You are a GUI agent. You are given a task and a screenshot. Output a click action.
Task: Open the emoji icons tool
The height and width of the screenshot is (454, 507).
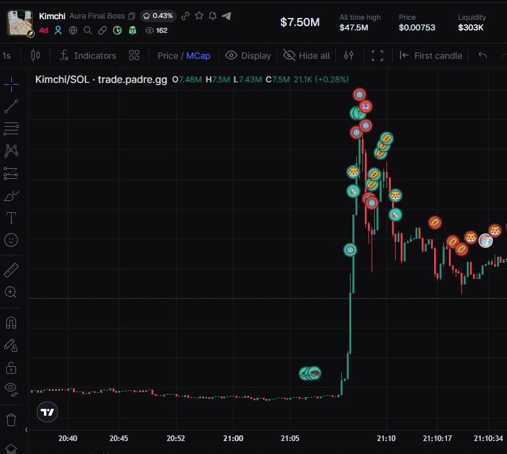[11, 240]
